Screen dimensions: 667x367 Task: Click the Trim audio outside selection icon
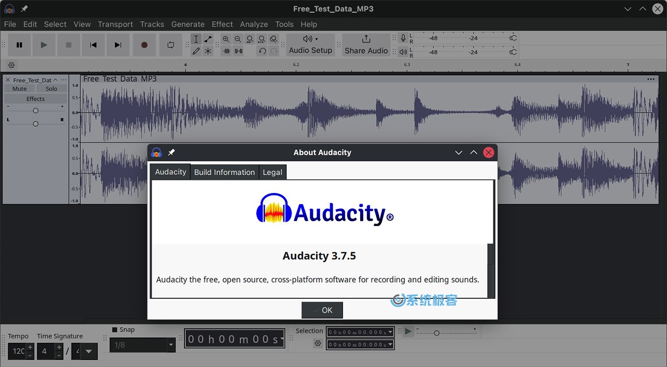[x=226, y=51]
